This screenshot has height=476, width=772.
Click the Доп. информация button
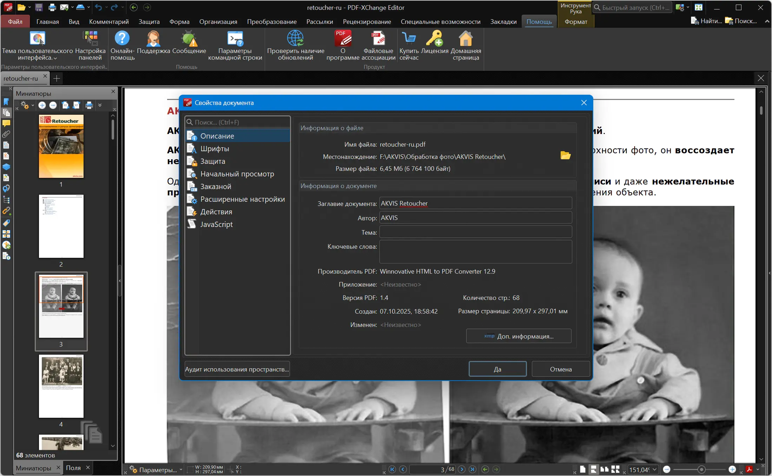519,336
